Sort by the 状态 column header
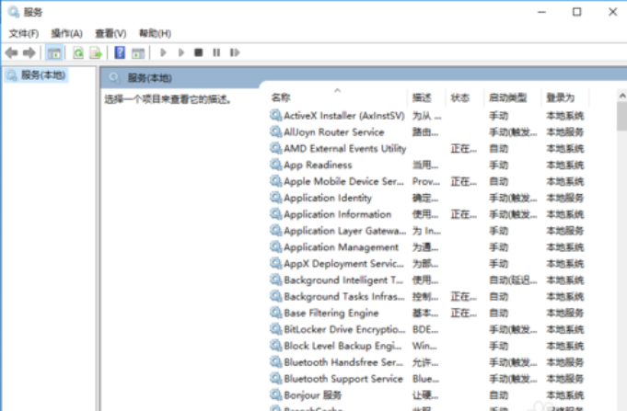This screenshot has height=411, width=627. pos(460,97)
